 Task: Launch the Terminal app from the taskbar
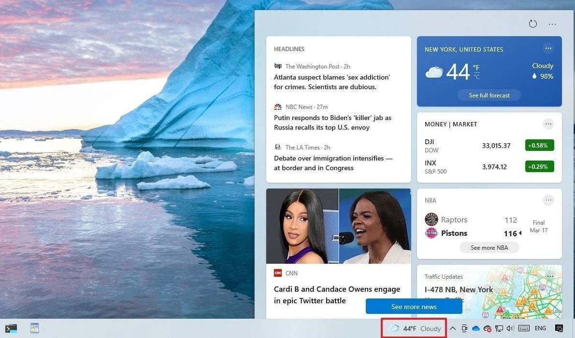(11, 328)
